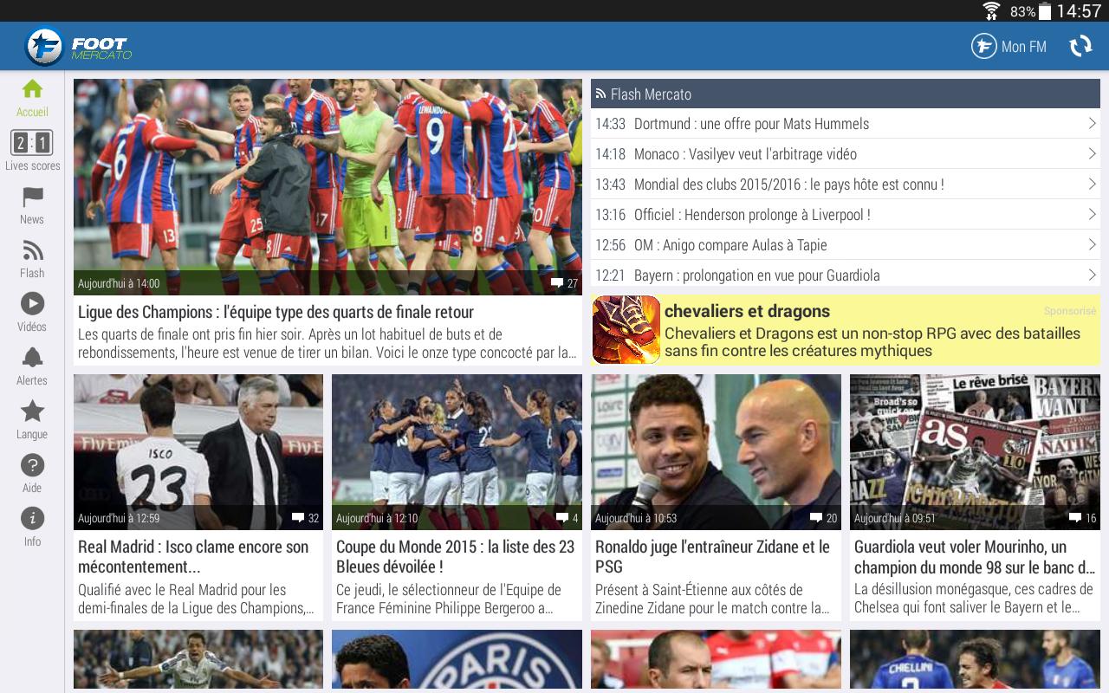Select the Lives scores icon
1109x693 pixels.
32,143
